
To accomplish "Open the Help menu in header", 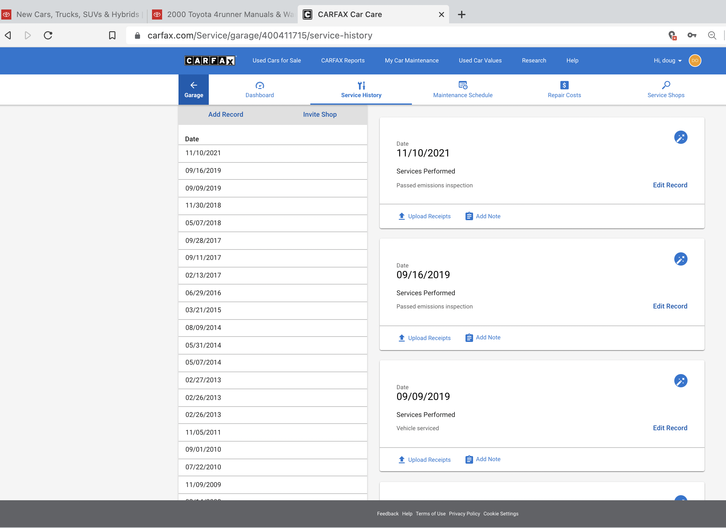I will tap(572, 61).
